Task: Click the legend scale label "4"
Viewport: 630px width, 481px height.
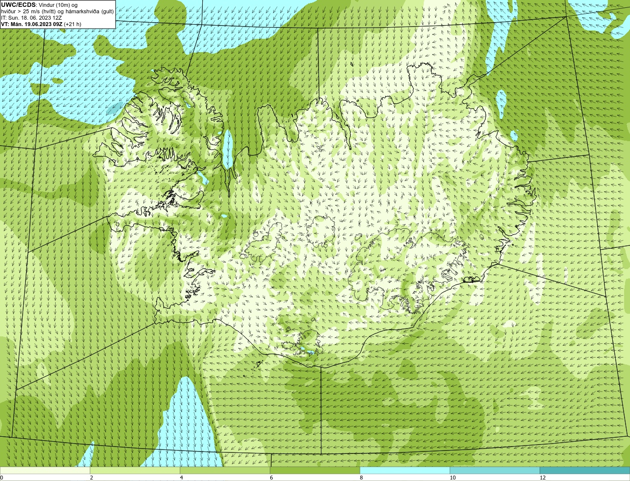Action: pos(181,478)
